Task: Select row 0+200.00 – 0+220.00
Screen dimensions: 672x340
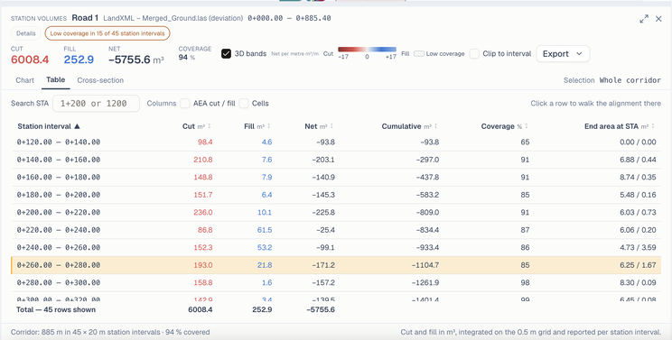Action: point(336,212)
